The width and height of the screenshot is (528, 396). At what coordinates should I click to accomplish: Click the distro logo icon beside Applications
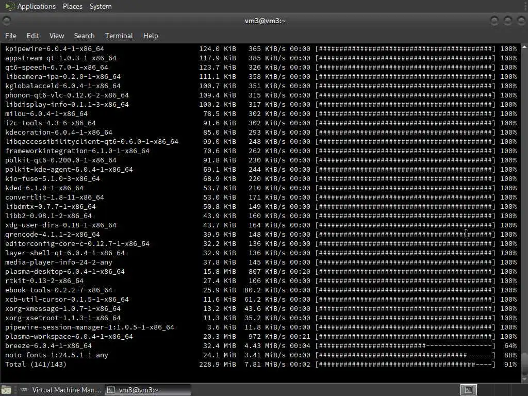click(x=9, y=6)
